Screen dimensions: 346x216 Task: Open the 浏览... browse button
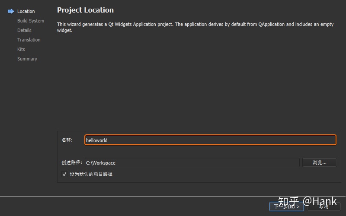319,163
